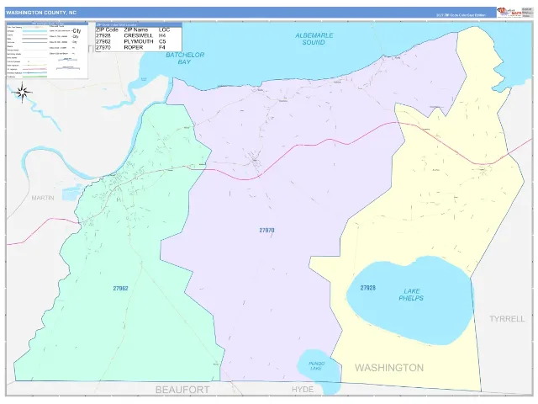Click 'CRESWELL' in the ZIP index table
538x404 pixels.
138,35
